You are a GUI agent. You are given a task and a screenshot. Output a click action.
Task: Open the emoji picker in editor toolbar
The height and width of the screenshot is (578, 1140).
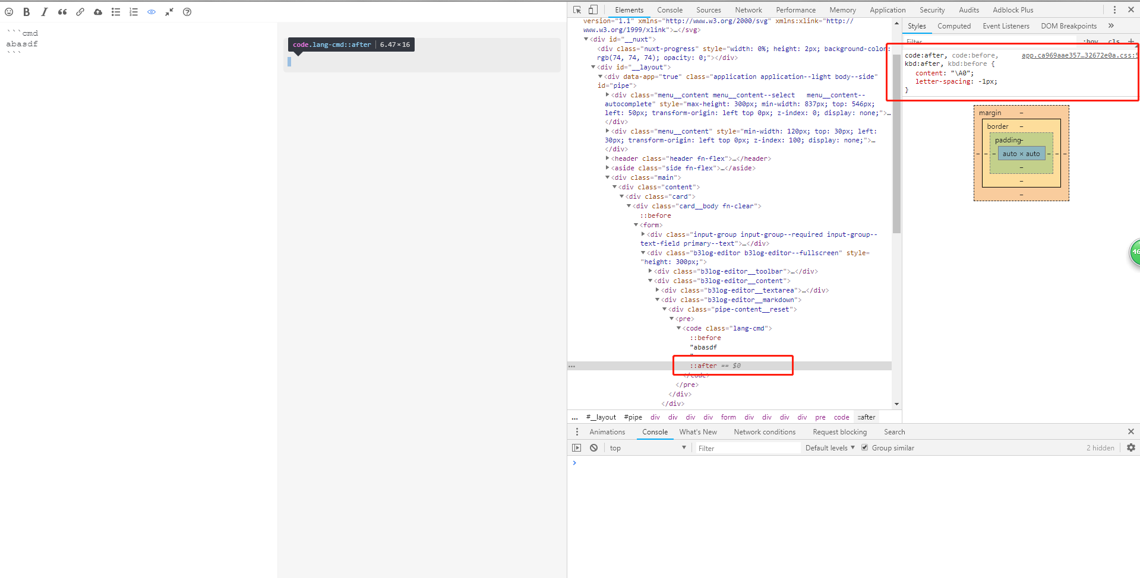click(9, 12)
